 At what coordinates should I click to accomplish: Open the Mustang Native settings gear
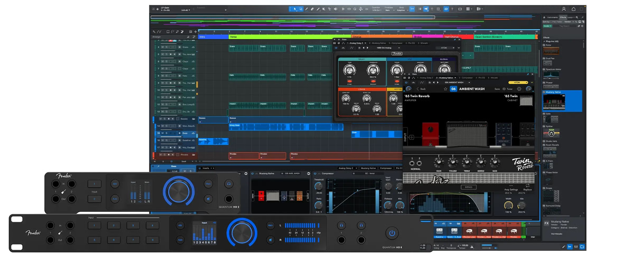tap(519, 89)
